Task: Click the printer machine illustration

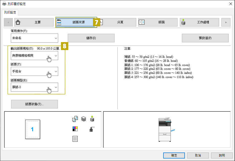Action: pyautogui.click(x=166, y=129)
